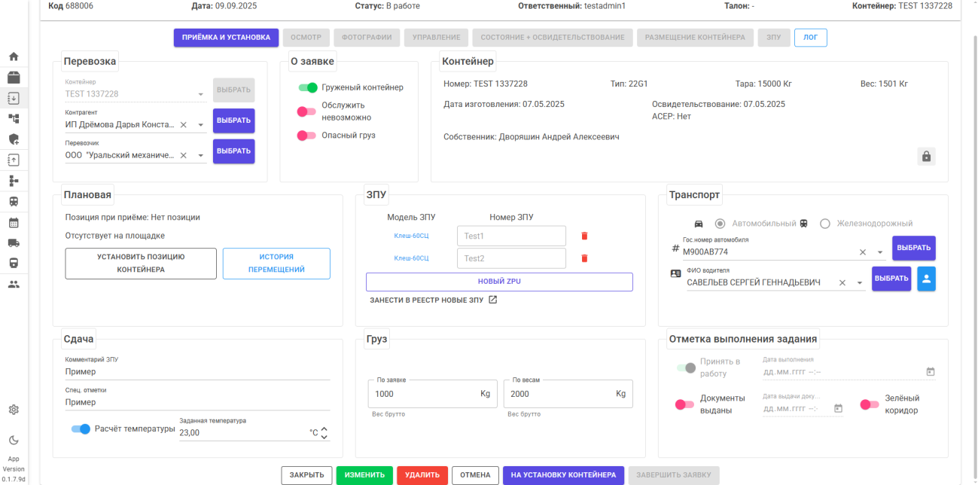Image resolution: width=978 pixels, height=485 pixels.
Task: Toggle dark mode moon icon
Action: (14, 440)
